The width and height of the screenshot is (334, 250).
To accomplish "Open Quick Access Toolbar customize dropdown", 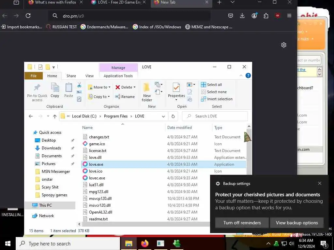I will (x=54, y=67).
